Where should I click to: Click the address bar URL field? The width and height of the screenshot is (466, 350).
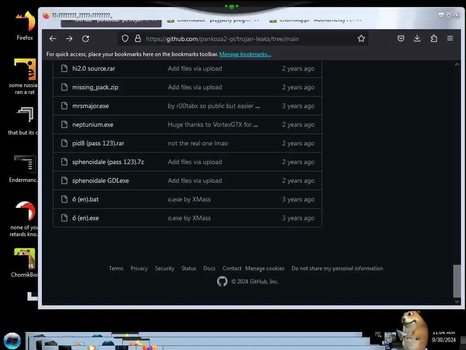point(243,39)
